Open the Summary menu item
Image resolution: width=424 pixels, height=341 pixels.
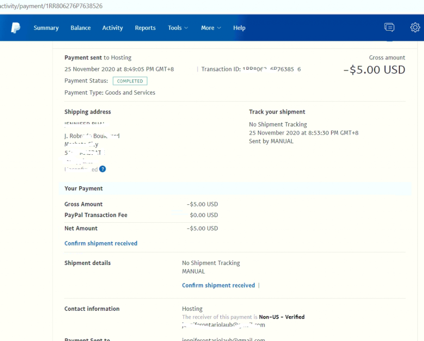pos(46,28)
